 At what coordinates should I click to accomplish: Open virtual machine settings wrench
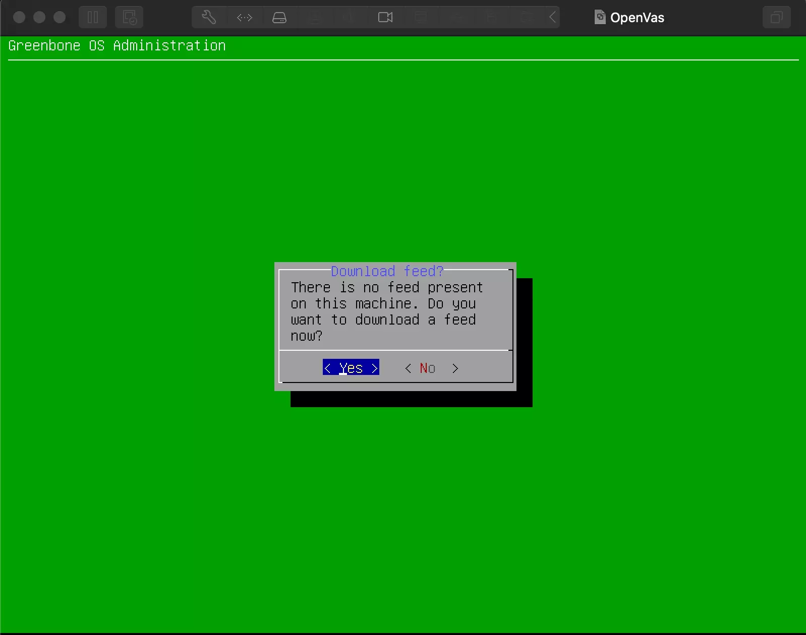pyautogui.click(x=209, y=18)
